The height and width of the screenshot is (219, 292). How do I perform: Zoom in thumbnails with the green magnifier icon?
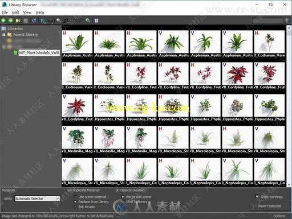click(x=88, y=20)
